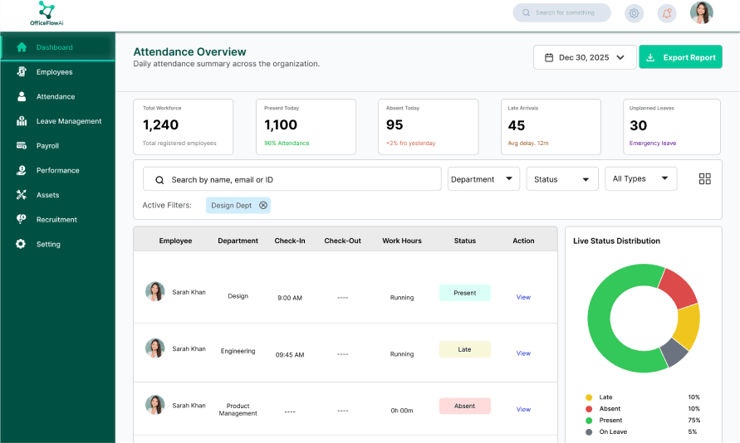
Task: Click the OfficeFlowAi logo
Action: click(47, 13)
